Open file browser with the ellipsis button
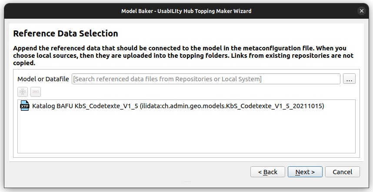Viewport: 373px width, 192px height. pyautogui.click(x=350, y=79)
